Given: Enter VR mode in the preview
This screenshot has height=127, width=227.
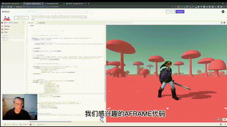Looking at the screenshot, I should point(224,120).
